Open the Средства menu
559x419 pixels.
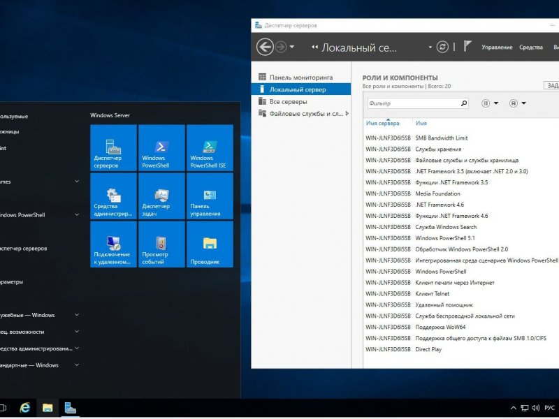[x=531, y=47]
